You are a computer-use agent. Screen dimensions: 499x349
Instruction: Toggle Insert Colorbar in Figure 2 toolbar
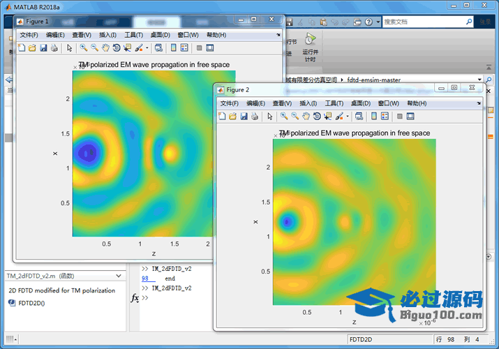pyautogui.click(x=374, y=117)
